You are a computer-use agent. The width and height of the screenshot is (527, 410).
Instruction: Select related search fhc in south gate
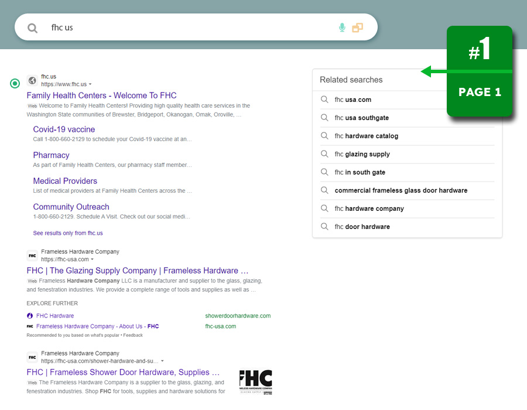(x=360, y=172)
